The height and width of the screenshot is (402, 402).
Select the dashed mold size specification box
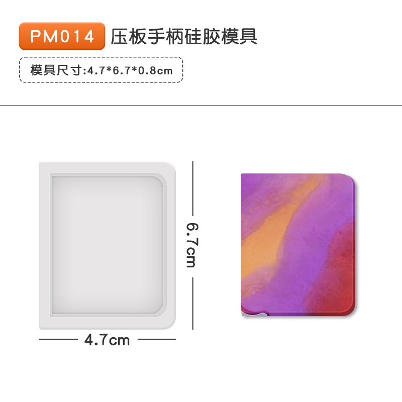point(101,70)
